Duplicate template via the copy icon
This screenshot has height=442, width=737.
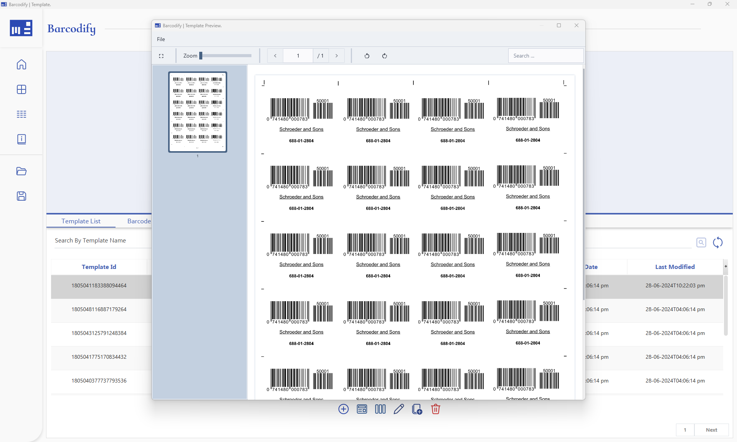coord(416,409)
